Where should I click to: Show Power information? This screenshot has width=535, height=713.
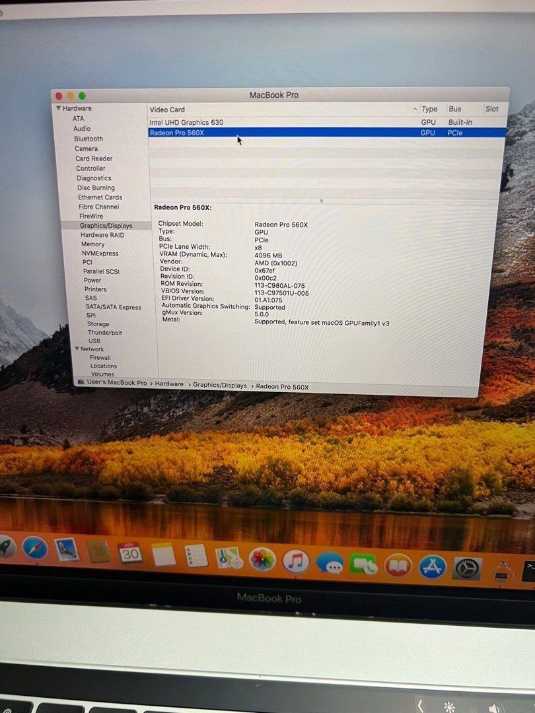point(92,280)
